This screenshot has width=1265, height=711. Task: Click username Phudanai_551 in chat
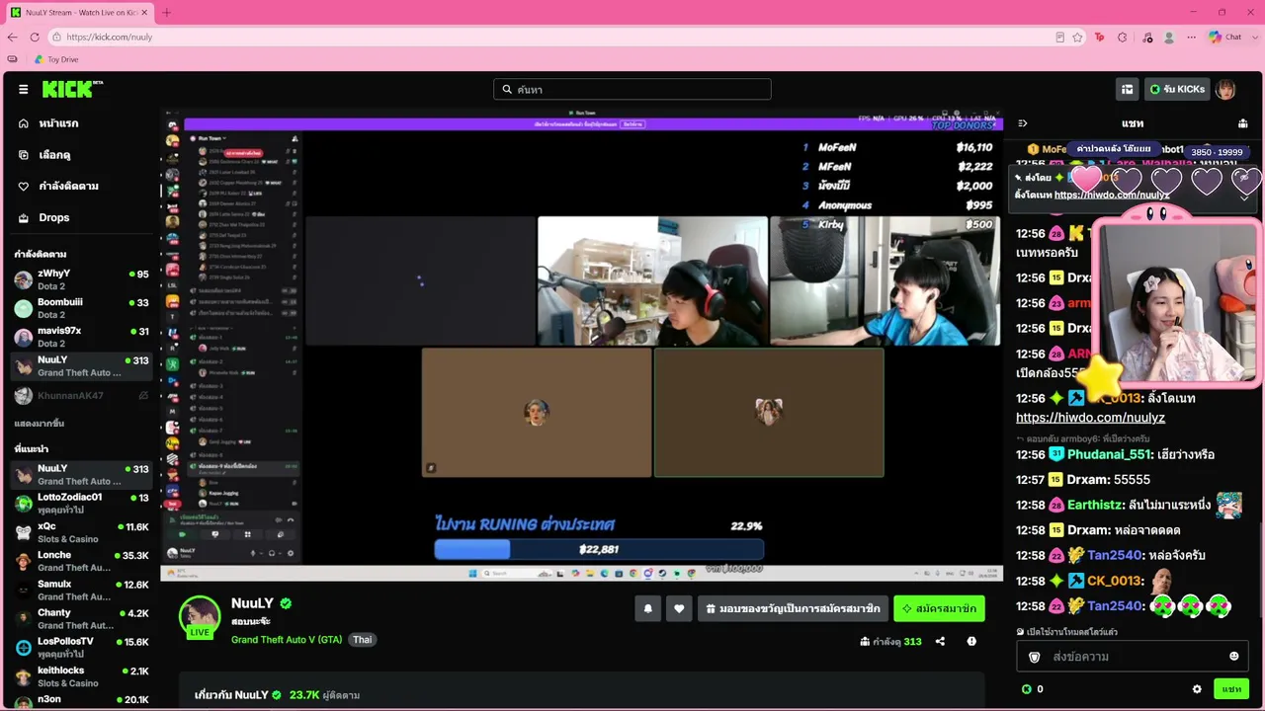(x=1109, y=454)
